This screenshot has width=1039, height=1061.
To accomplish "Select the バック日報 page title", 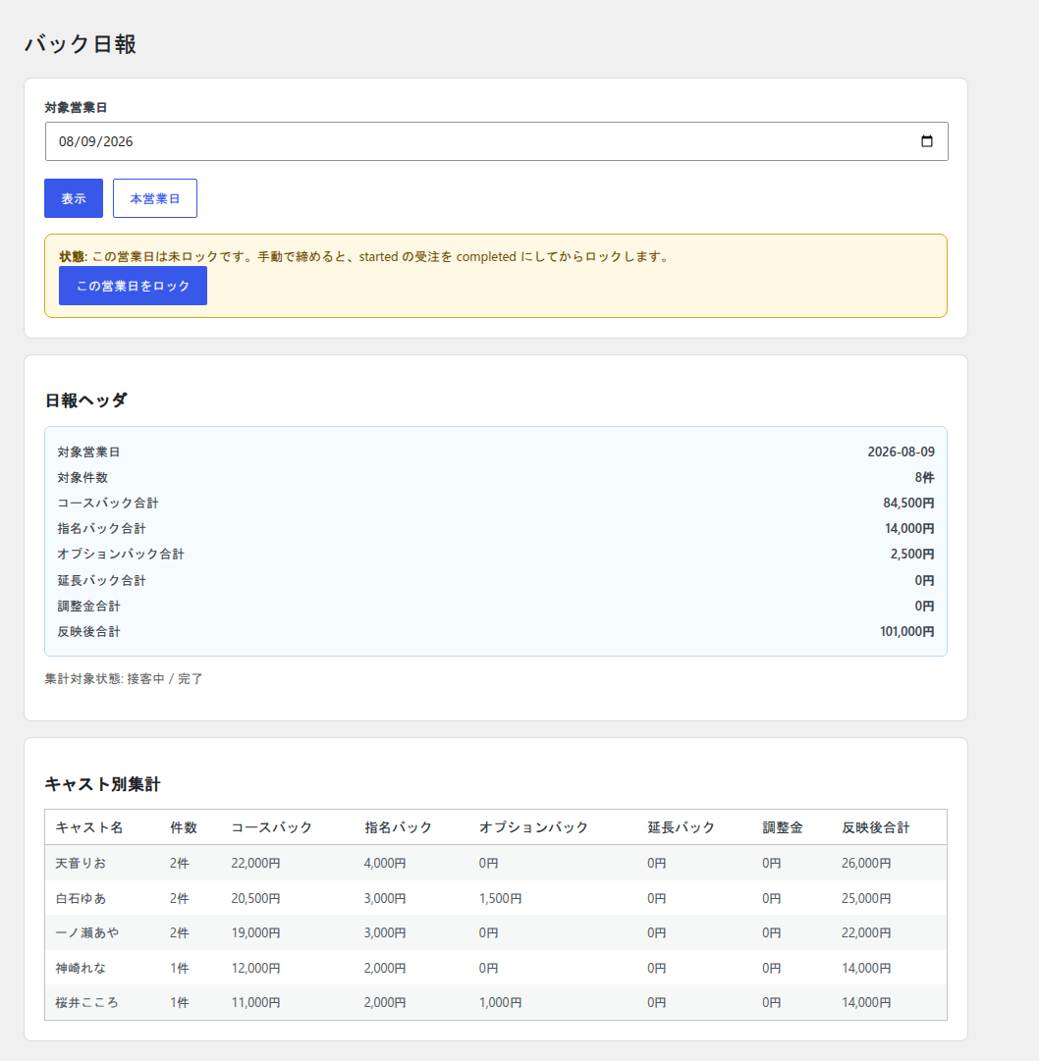I will [81, 44].
